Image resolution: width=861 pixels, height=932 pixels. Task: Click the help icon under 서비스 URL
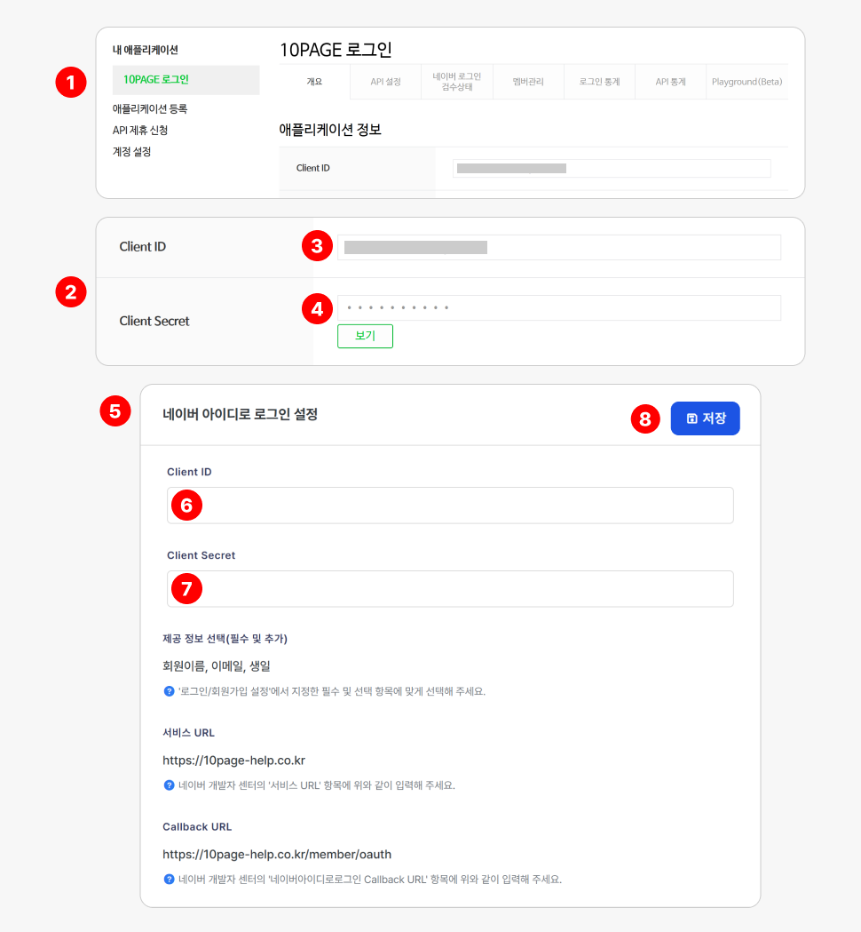(x=169, y=785)
